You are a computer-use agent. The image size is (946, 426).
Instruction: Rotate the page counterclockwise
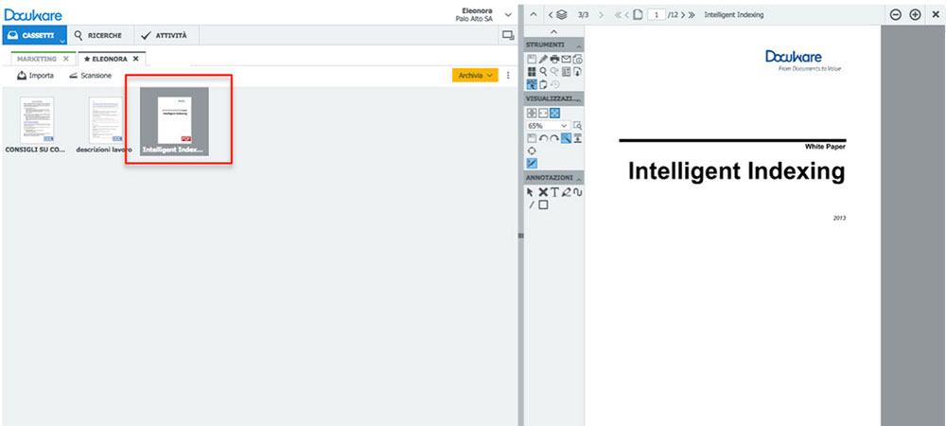point(543,138)
